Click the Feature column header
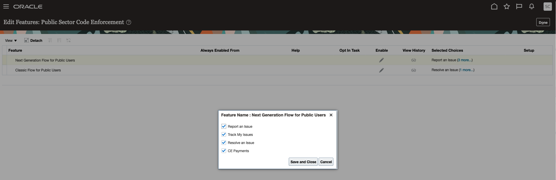Viewport: 556px width, 180px height. pyautogui.click(x=15, y=50)
